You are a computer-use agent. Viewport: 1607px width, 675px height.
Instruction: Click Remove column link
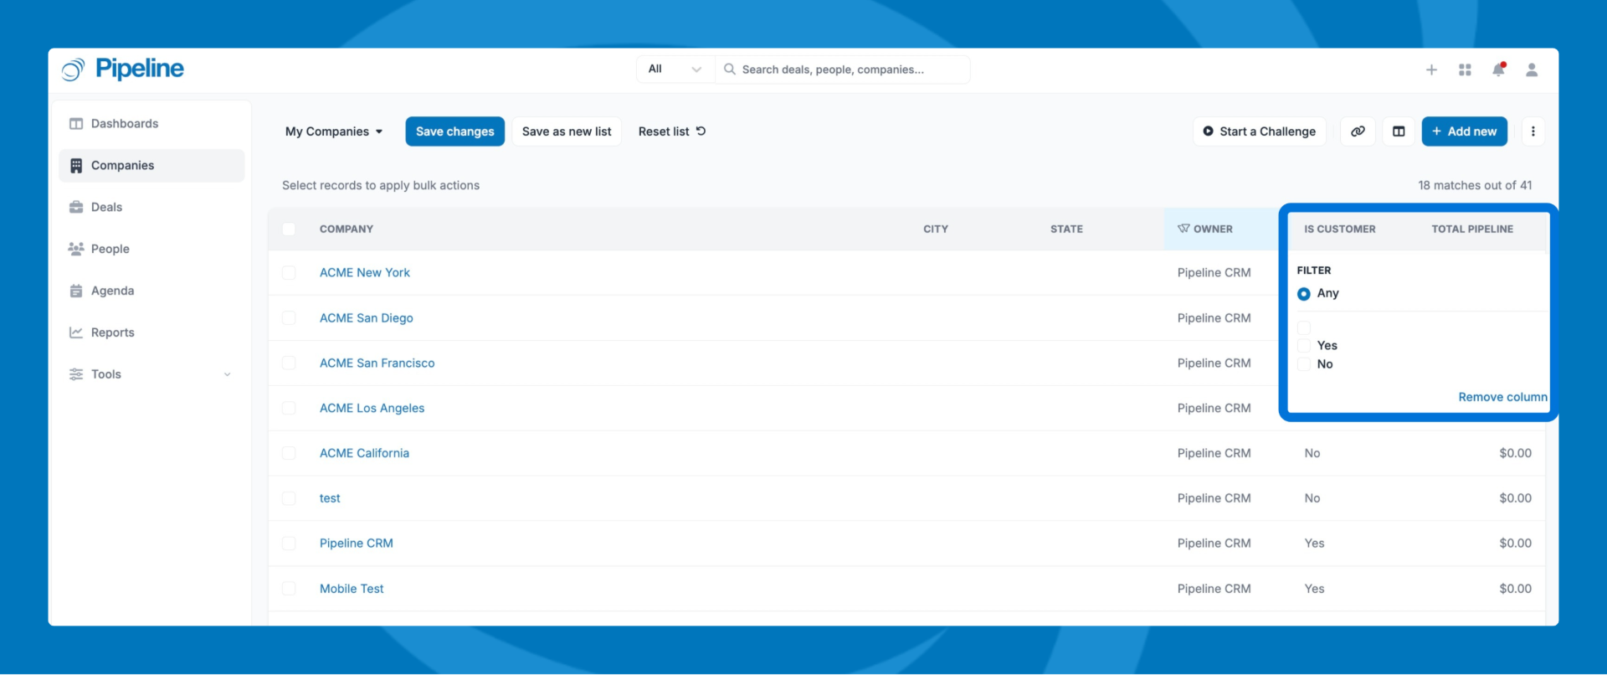pyautogui.click(x=1502, y=397)
